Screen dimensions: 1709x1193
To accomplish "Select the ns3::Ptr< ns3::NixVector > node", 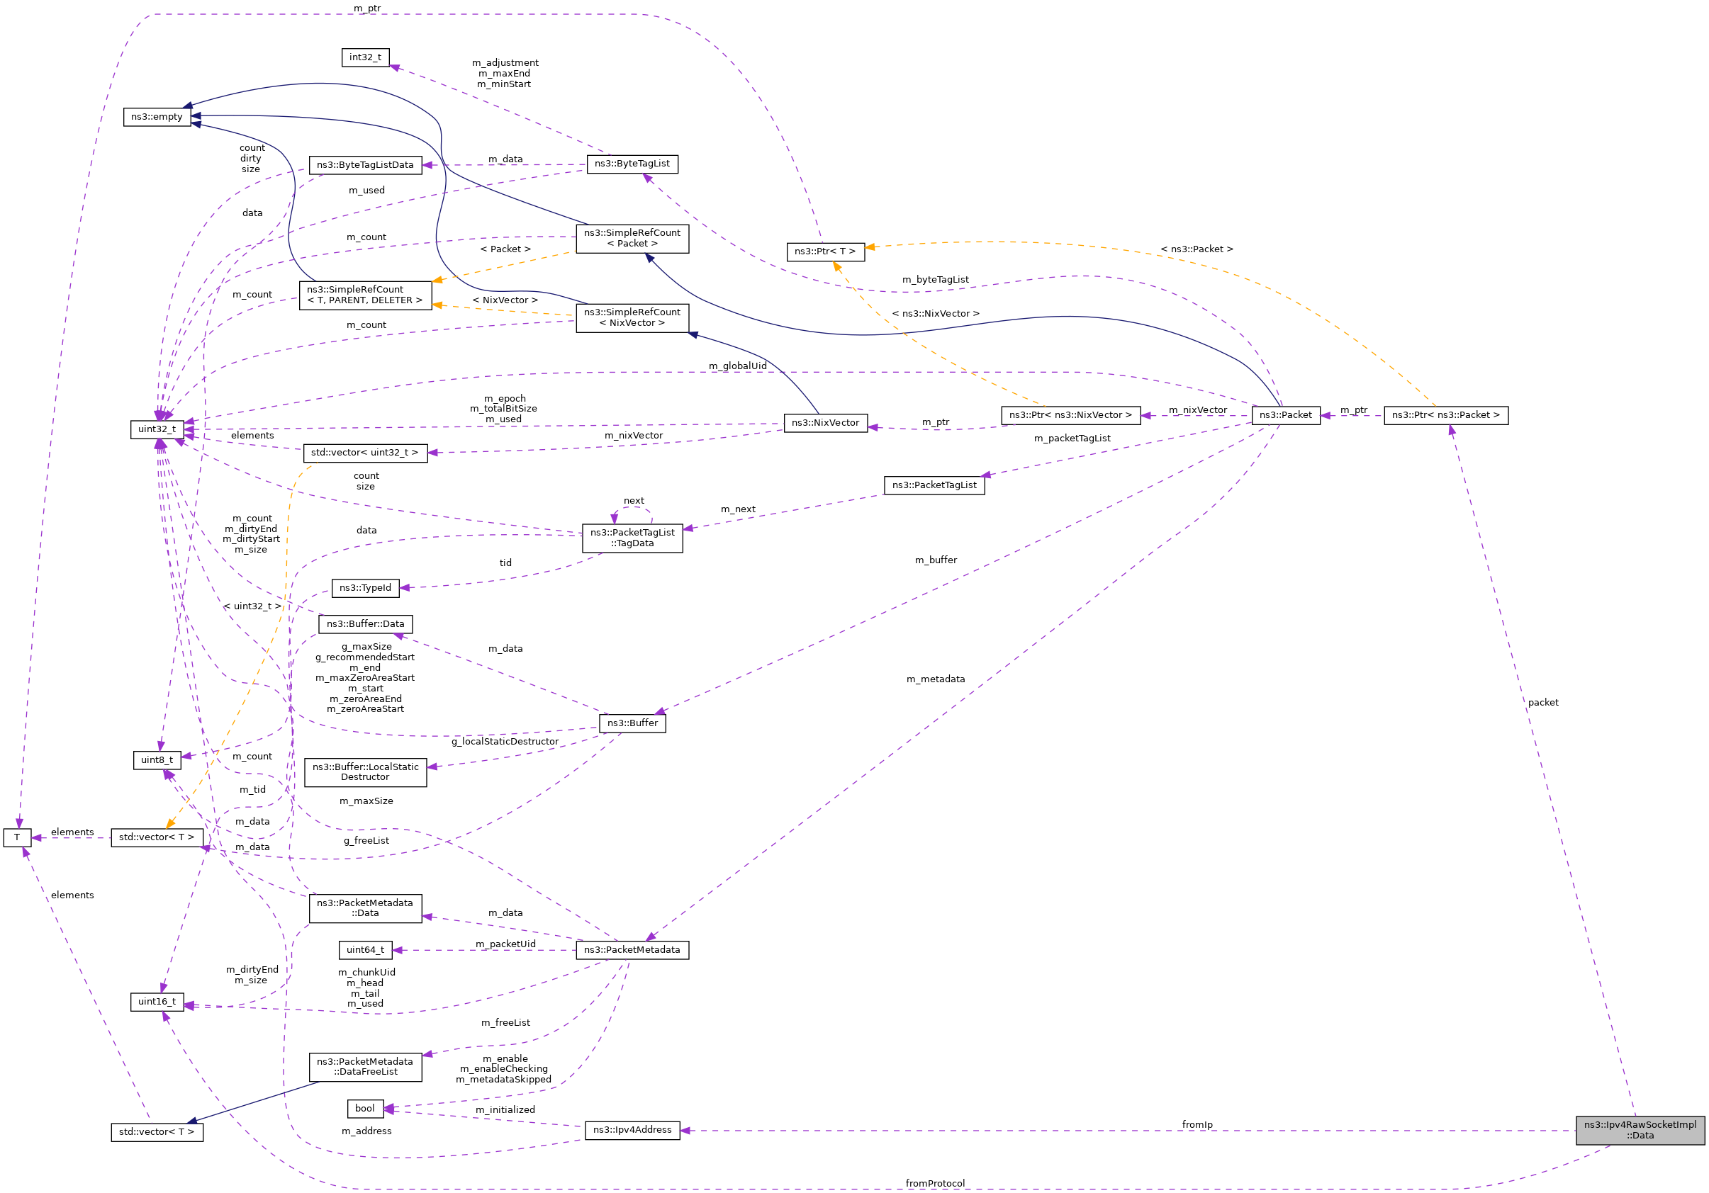I will pyautogui.click(x=1070, y=416).
